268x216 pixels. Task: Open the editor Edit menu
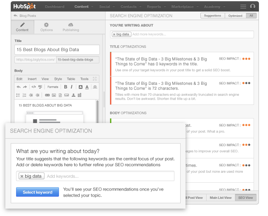click(x=19, y=79)
